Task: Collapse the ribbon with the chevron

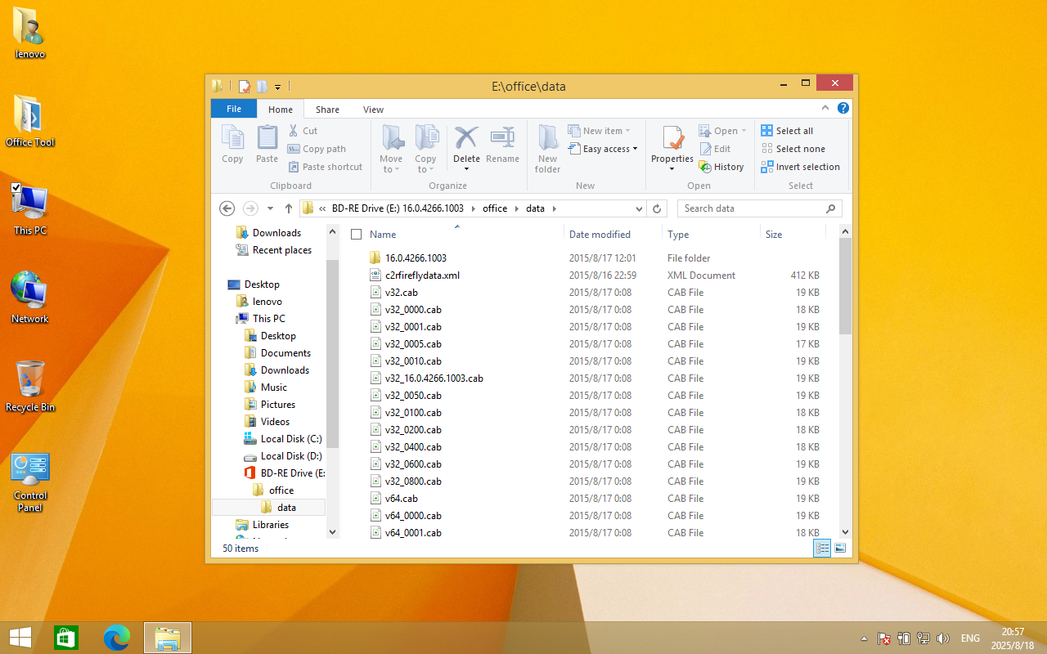Action: 827,108
